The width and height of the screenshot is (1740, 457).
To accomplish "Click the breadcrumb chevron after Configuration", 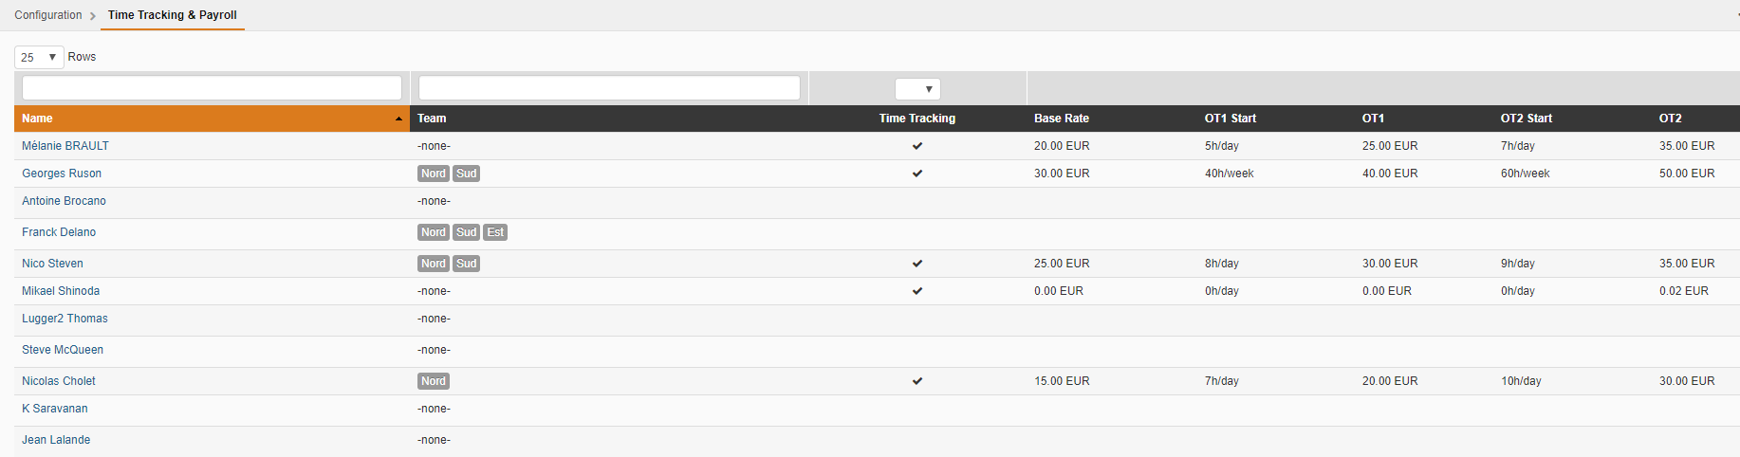I will (93, 16).
